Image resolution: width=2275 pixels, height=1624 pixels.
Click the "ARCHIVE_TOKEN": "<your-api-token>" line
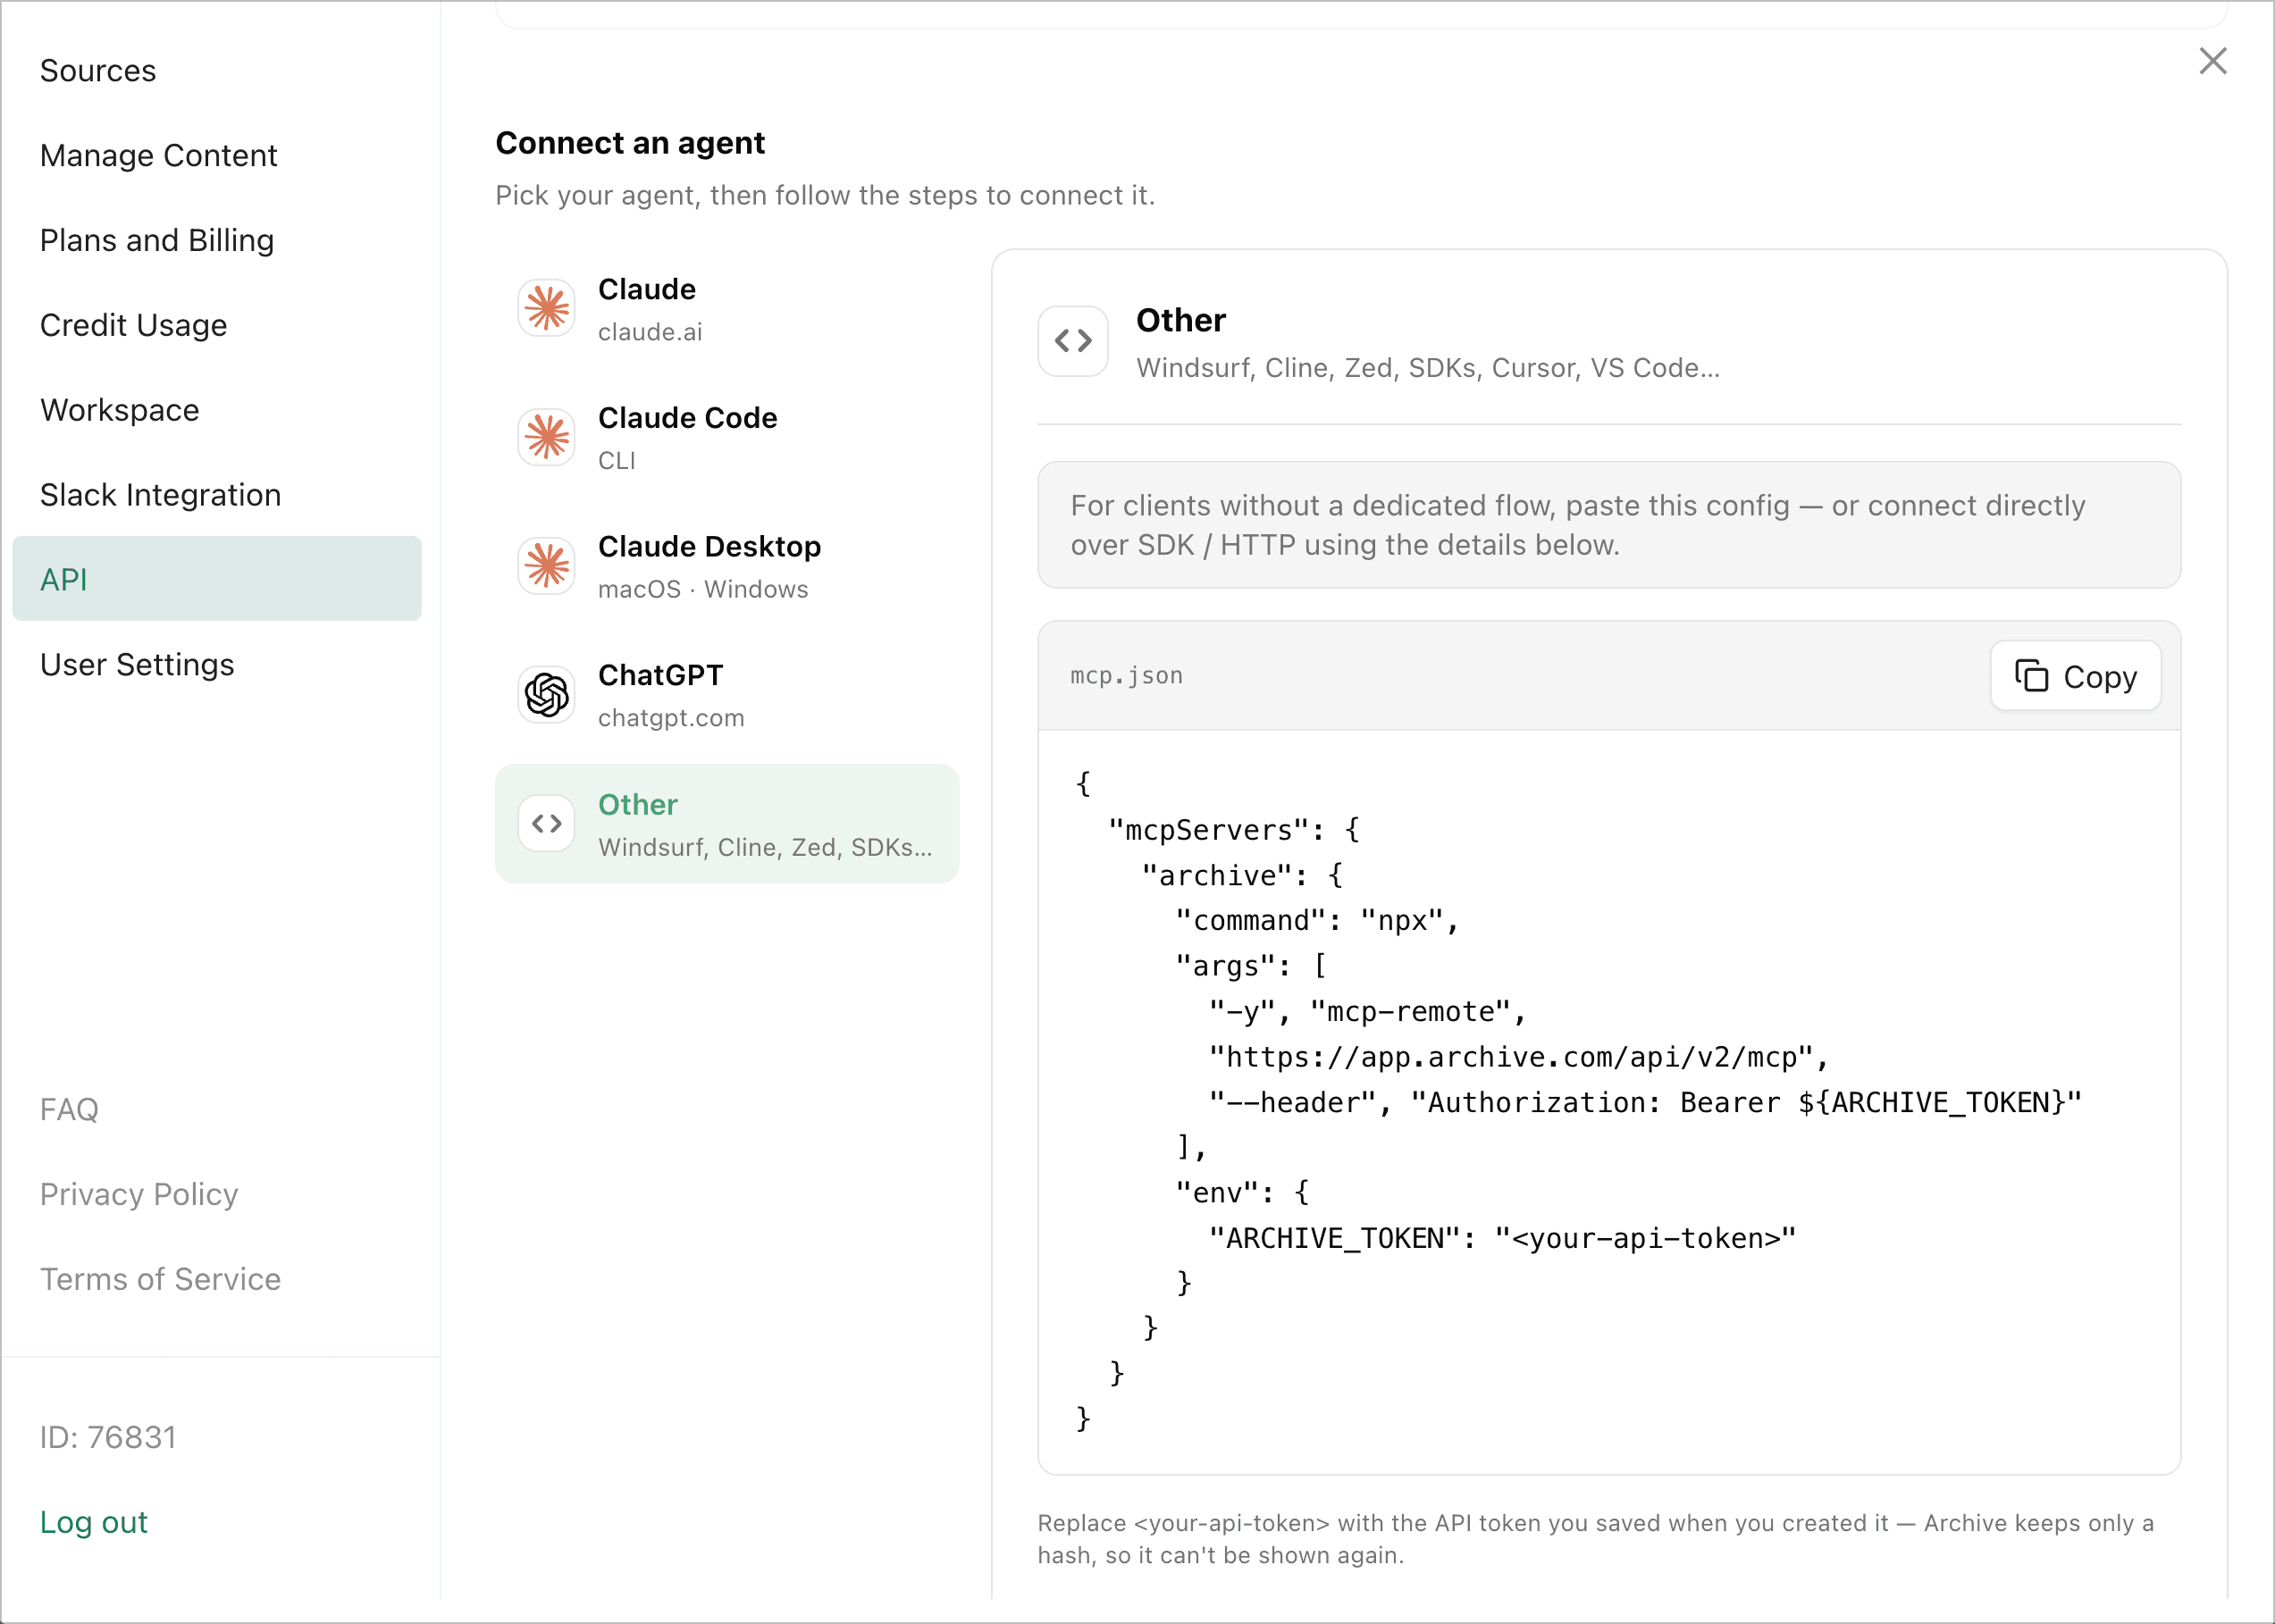point(1502,1239)
